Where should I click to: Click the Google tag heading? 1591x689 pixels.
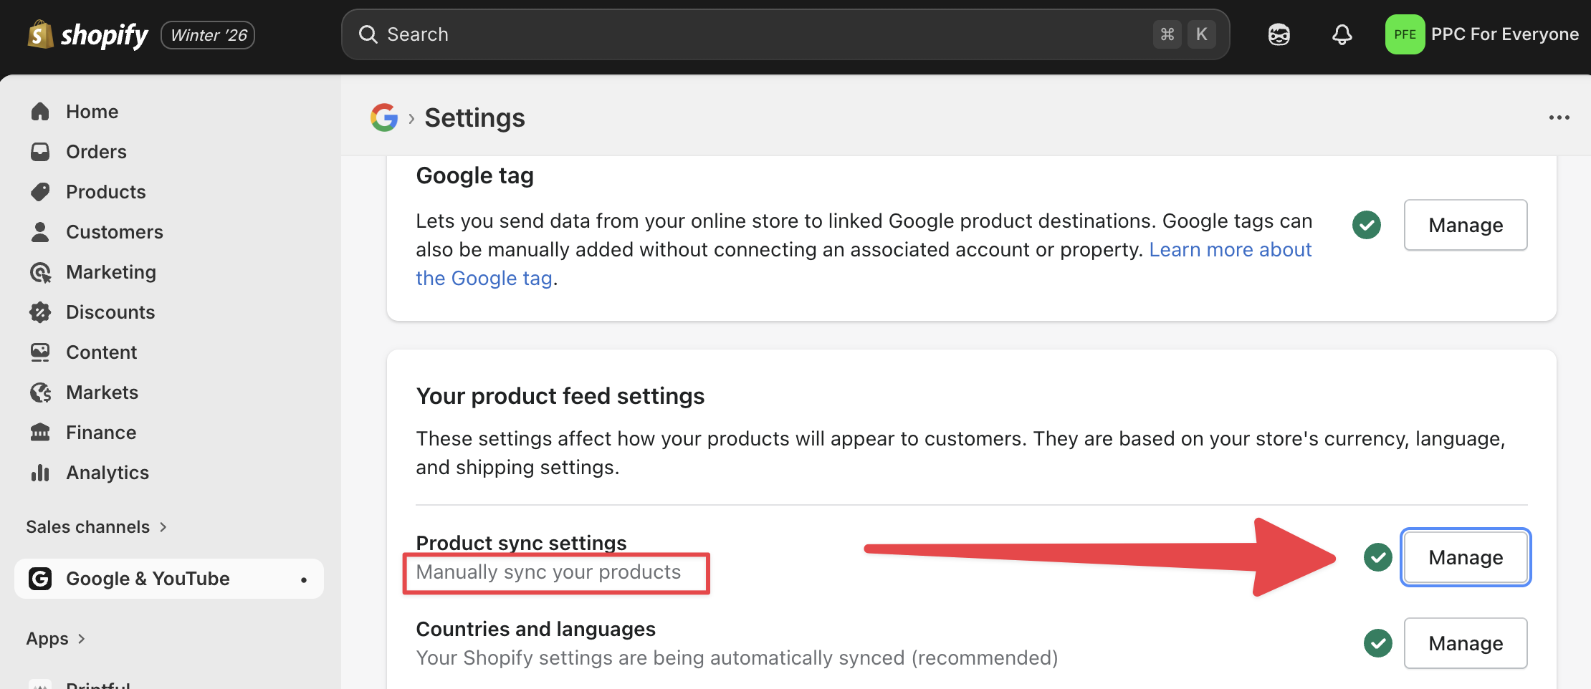(474, 175)
